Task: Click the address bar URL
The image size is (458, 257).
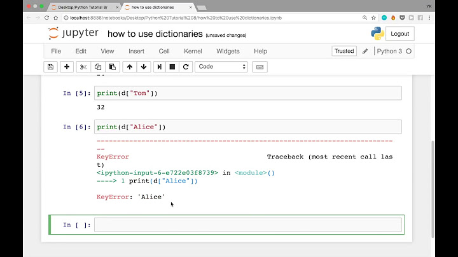Action: coord(176,18)
